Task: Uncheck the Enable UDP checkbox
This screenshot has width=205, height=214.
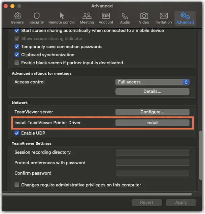Action: [x=17, y=133]
